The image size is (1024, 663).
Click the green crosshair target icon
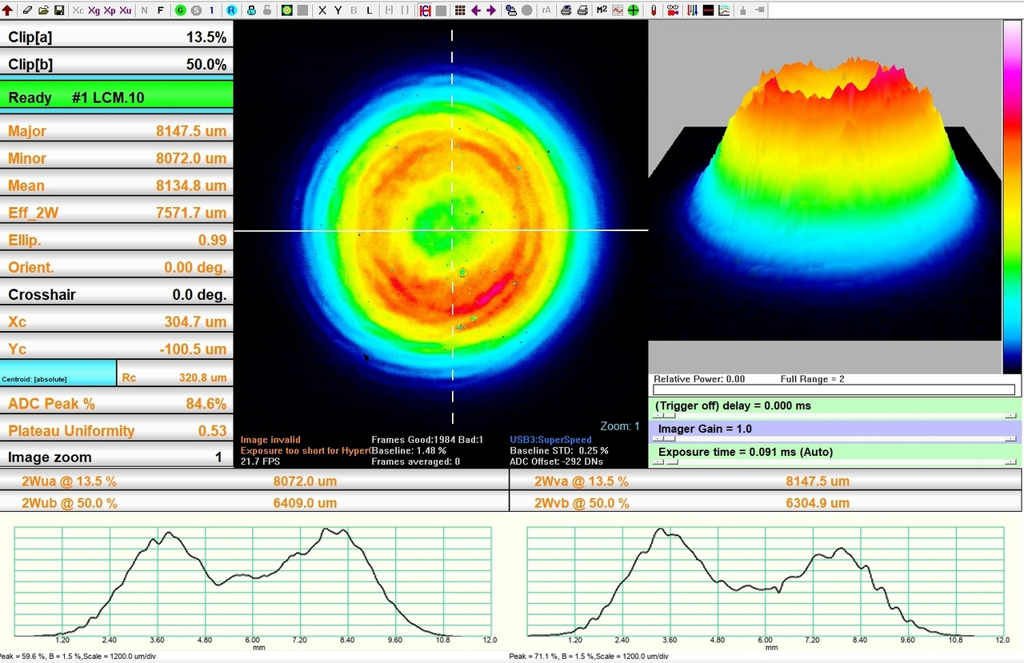click(x=633, y=10)
